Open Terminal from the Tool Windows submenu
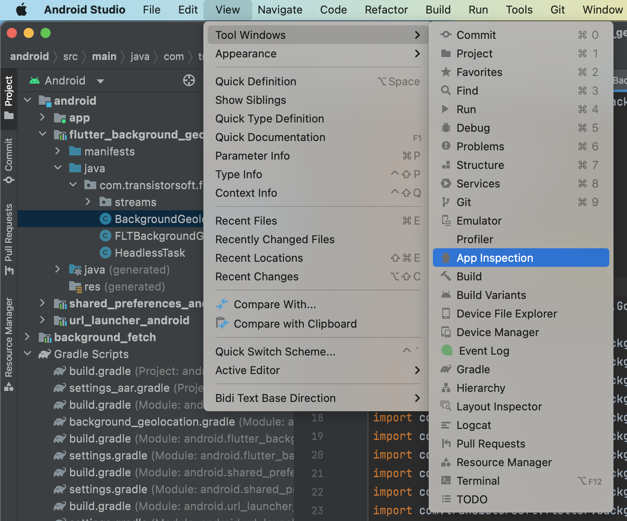627x521 pixels. (x=478, y=480)
